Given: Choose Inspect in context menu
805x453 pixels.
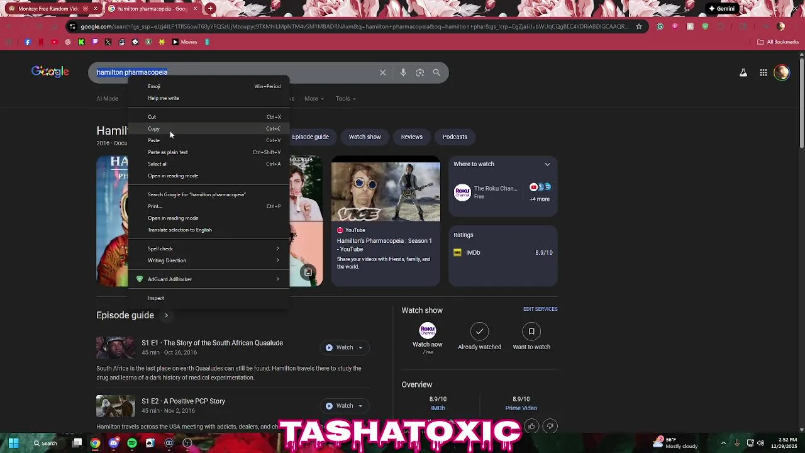Looking at the screenshot, I should pyautogui.click(x=209, y=298).
